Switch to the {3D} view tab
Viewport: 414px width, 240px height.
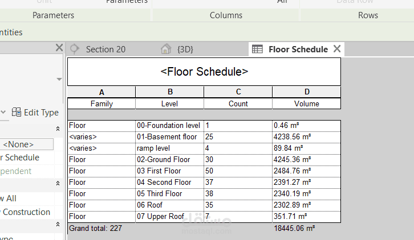tap(185, 49)
